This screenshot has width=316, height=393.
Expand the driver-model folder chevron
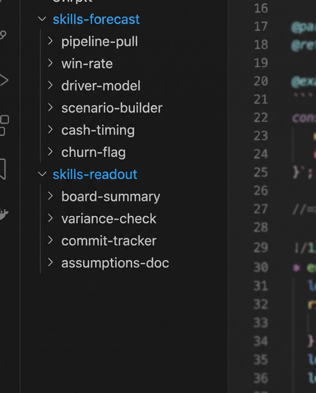[x=50, y=85]
